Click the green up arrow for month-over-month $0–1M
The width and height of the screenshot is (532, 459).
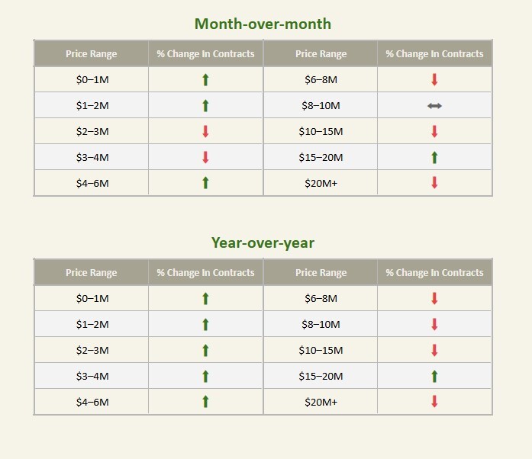205,79
